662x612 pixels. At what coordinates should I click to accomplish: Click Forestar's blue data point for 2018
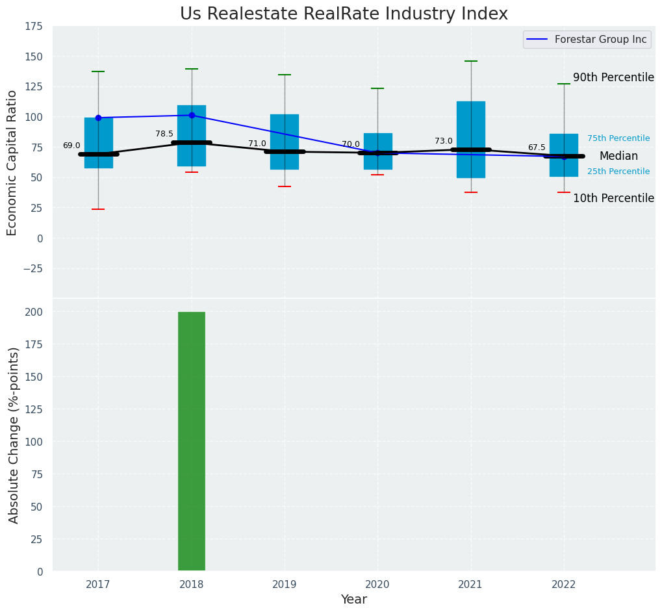(192, 115)
